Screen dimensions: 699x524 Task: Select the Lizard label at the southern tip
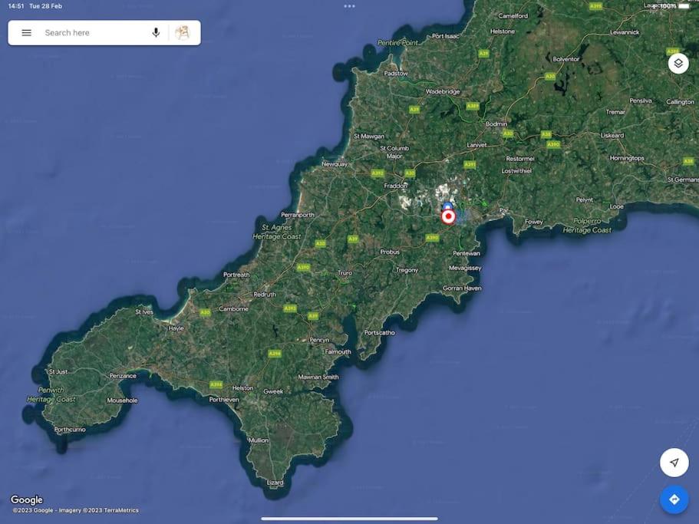pyautogui.click(x=275, y=483)
